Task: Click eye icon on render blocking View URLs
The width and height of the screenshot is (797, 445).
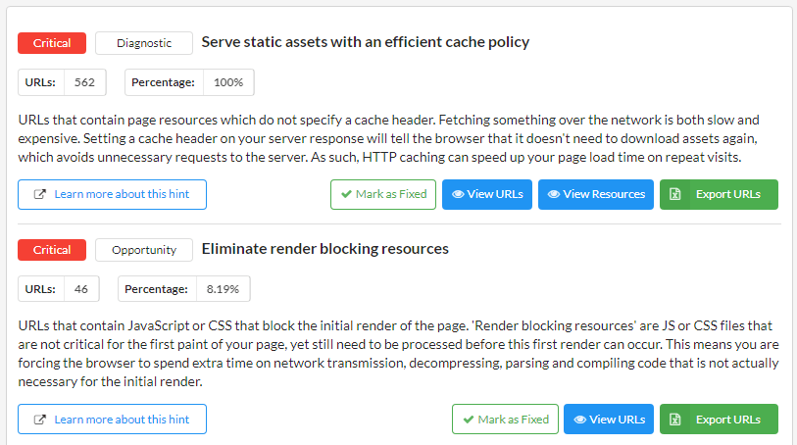Action: pyautogui.click(x=580, y=420)
